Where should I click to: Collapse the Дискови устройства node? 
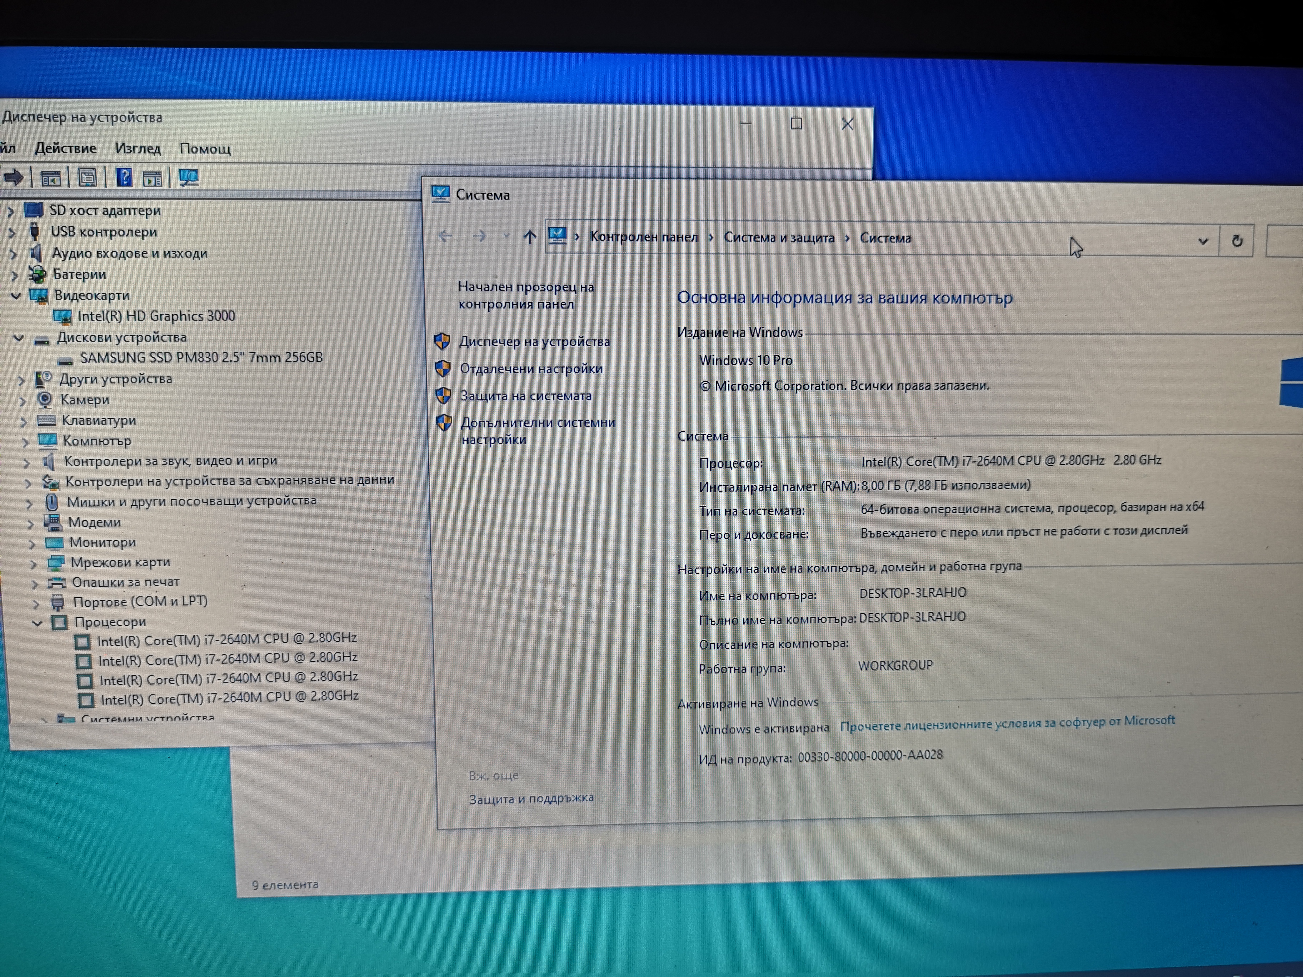19,338
